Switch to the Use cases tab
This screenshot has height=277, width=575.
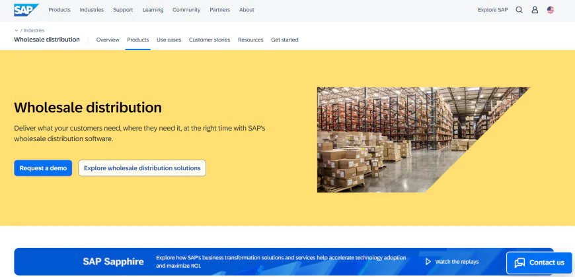tap(169, 40)
